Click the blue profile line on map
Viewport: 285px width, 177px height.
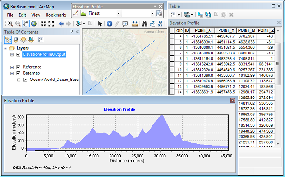pos(121,66)
